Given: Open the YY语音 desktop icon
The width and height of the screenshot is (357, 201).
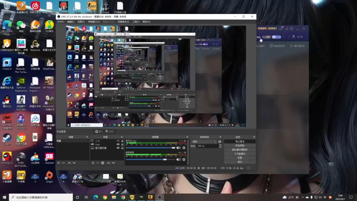Looking at the screenshot, I should [21, 177].
